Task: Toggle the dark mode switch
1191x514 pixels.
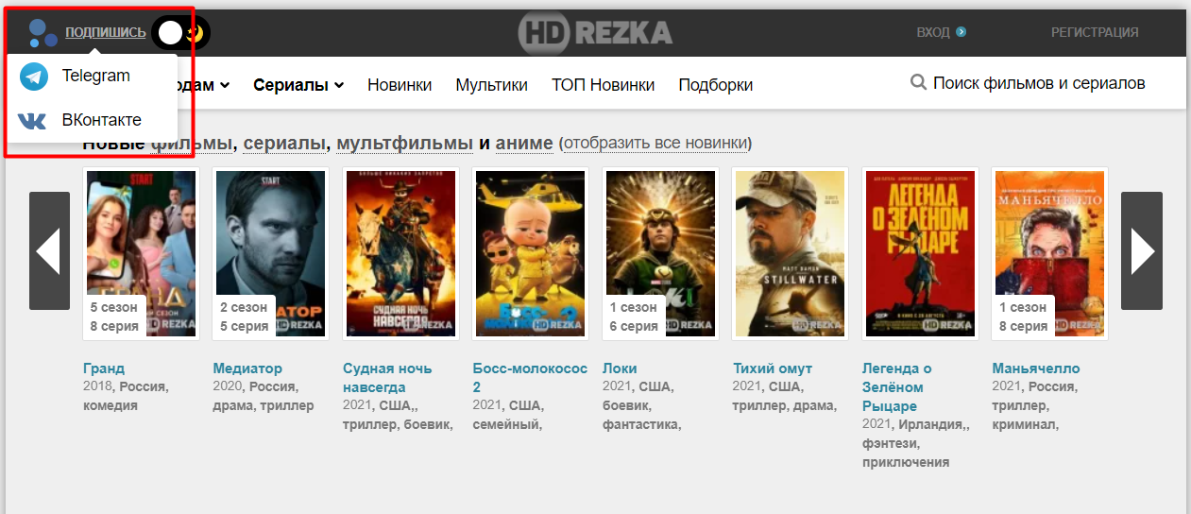Action: coord(181,33)
